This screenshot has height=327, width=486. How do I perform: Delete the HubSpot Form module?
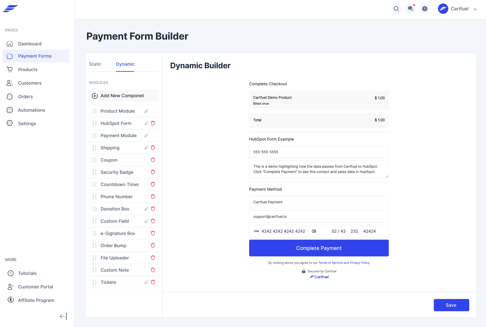tap(153, 123)
